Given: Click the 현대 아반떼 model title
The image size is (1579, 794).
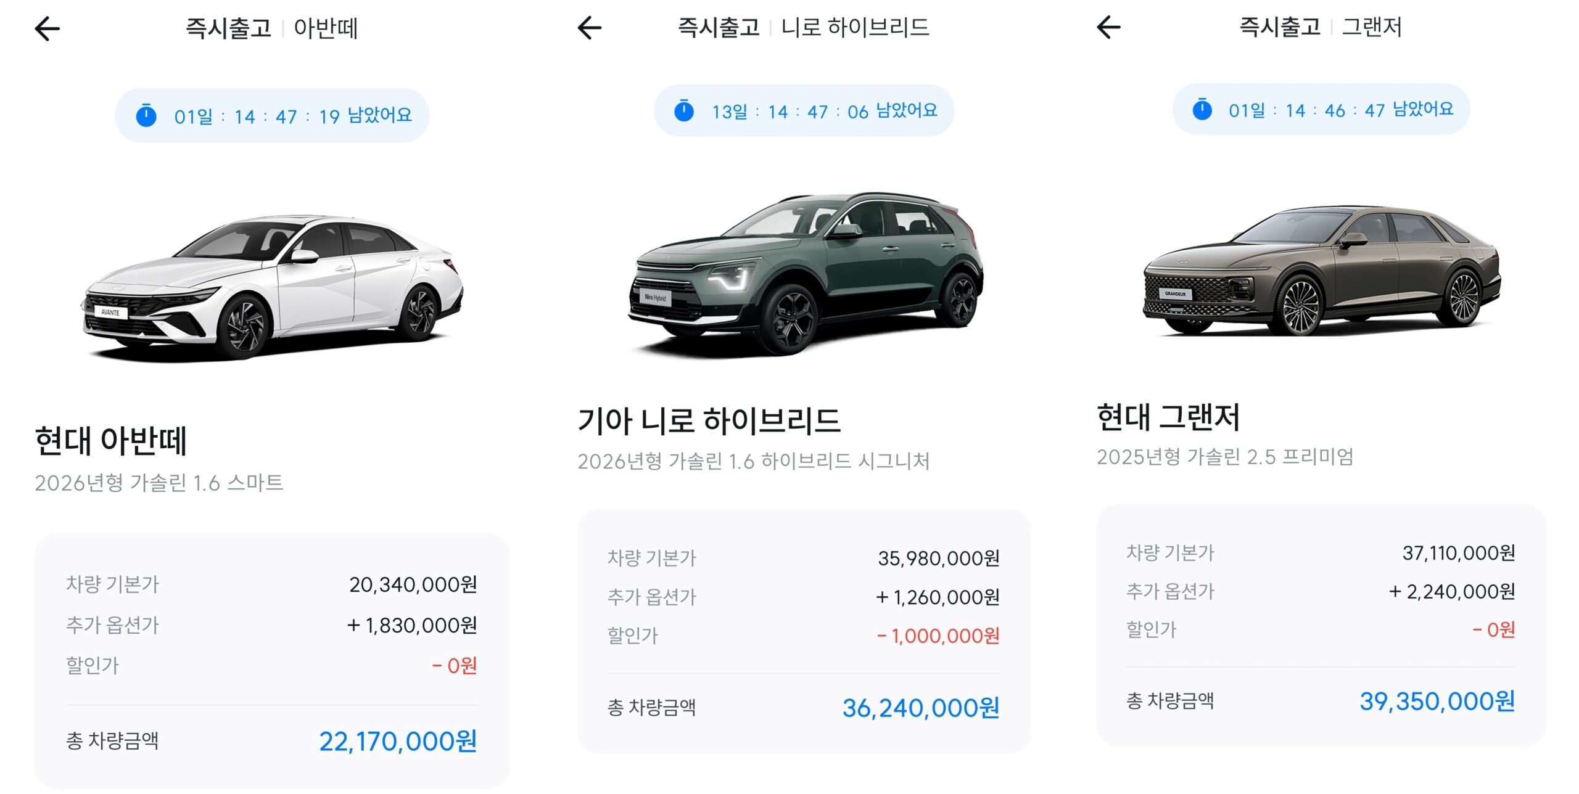Looking at the screenshot, I should [111, 441].
